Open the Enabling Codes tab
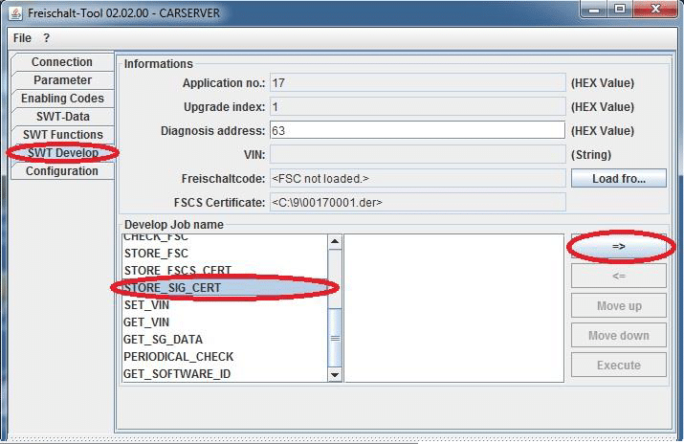Image resolution: width=684 pixels, height=444 pixels. click(62, 99)
